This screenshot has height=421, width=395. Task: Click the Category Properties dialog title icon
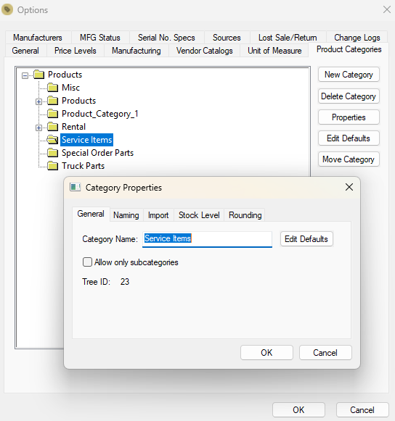pos(75,187)
